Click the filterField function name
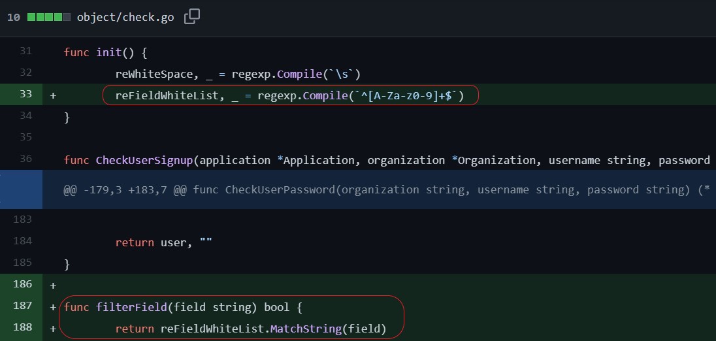This screenshot has width=716, height=341. tap(131, 307)
